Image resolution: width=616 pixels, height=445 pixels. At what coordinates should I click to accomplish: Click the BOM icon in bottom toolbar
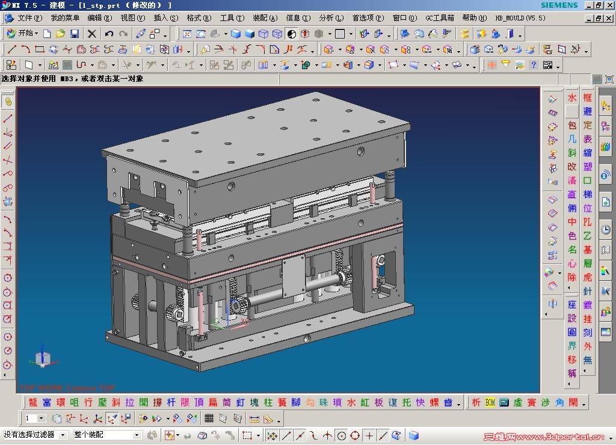490,402
